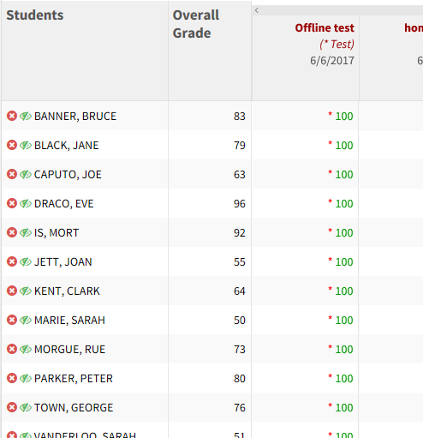The image size is (423, 438).
Task: Click red remove icon beside MORGUE, RUE
Action: 12,349
